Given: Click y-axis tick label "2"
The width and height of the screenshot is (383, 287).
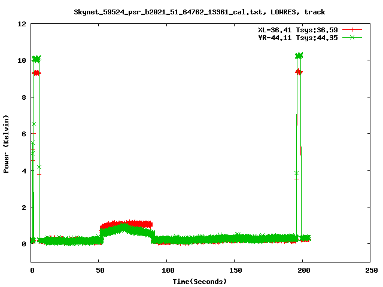Looking at the screenshot, I should point(24,207).
